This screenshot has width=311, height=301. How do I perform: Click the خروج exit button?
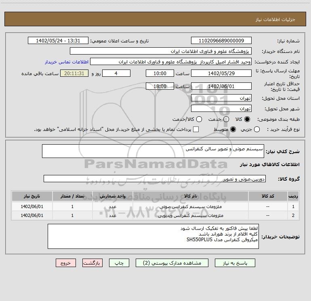point(66,263)
